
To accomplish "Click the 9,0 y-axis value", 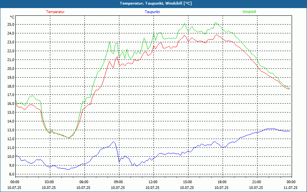I will pyautogui.click(x=12, y=166).
